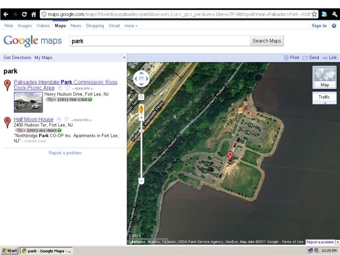Screen dimensions: 340x255
Task: Star the Half Moon House result
Action: coord(67,119)
